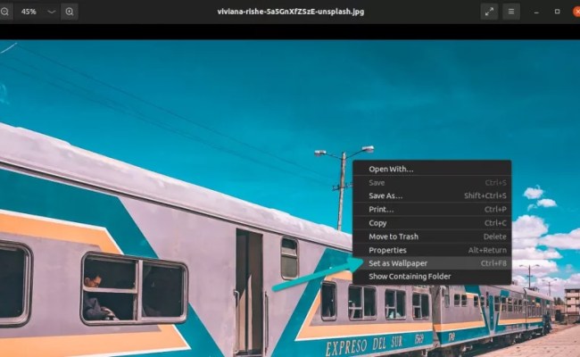Click the zoom out magnifier icon

[4, 12]
